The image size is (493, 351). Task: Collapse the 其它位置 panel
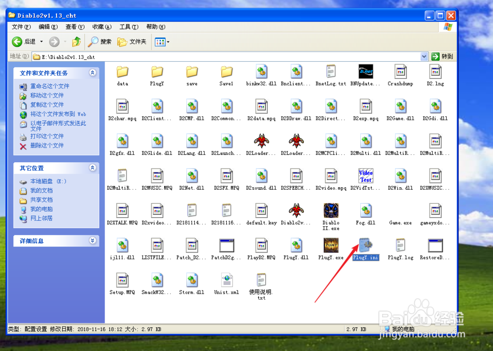click(93, 168)
